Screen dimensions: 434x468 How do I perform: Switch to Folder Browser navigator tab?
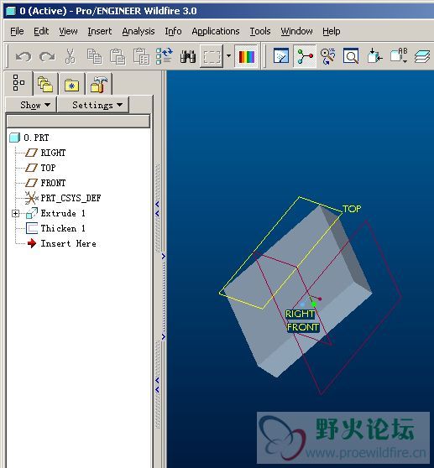point(45,84)
